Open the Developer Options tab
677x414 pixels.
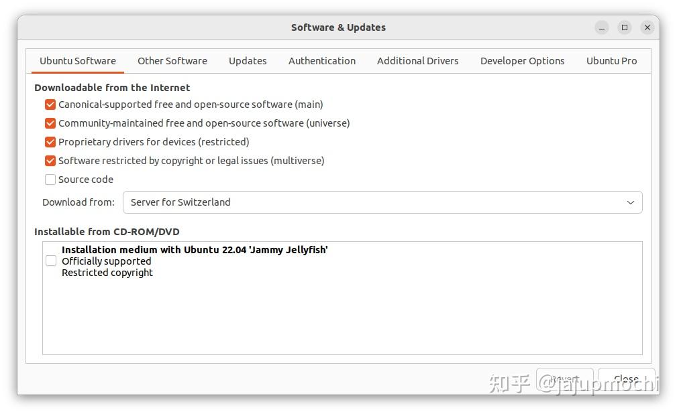pyautogui.click(x=522, y=60)
